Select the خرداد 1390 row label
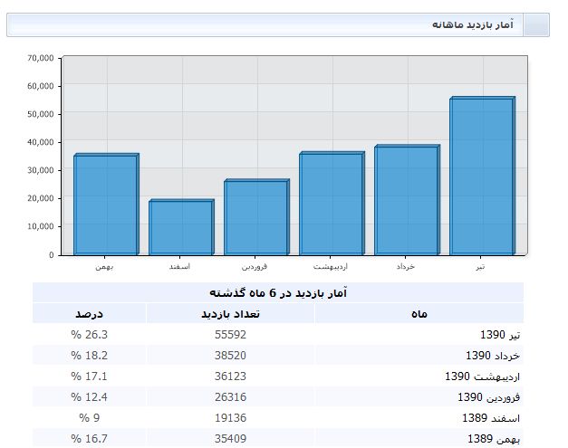 pos(493,356)
